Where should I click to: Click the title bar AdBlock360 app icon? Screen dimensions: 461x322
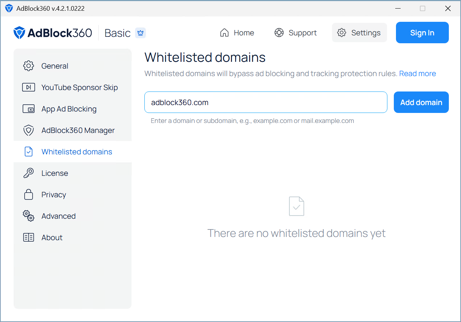click(x=9, y=8)
